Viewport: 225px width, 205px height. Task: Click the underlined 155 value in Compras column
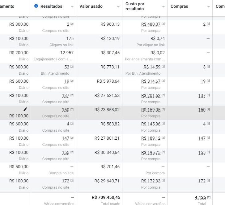click(x=202, y=152)
